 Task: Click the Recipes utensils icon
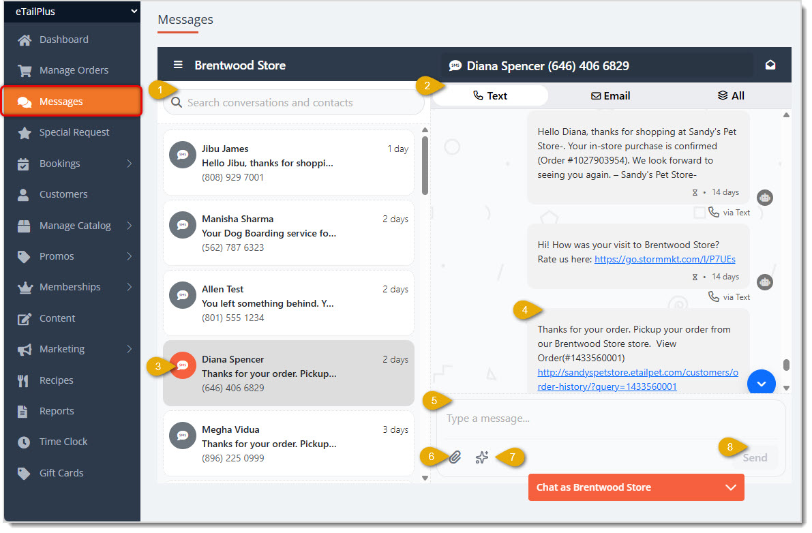22,380
